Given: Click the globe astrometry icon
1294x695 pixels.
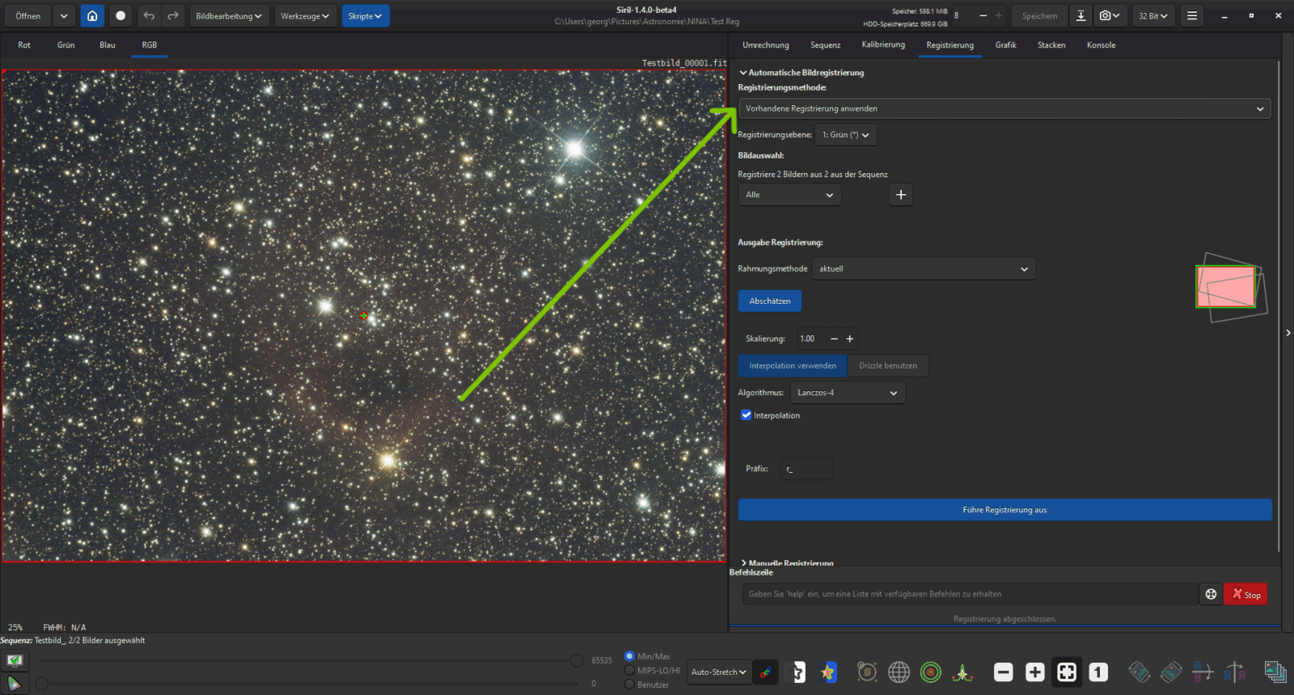Looking at the screenshot, I should point(899,672).
